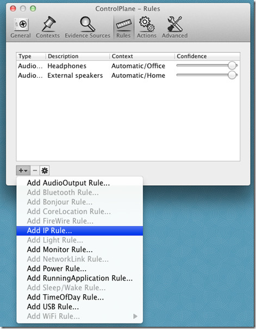
Task: Open the Advanced tools pane
Action: (x=175, y=28)
